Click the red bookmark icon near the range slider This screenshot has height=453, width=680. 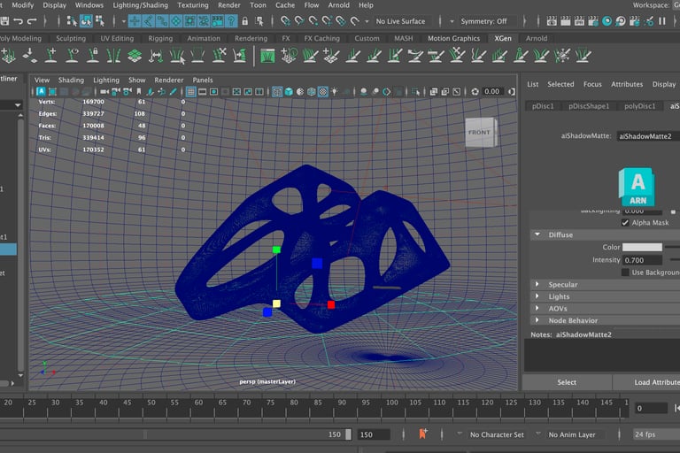[x=423, y=434]
